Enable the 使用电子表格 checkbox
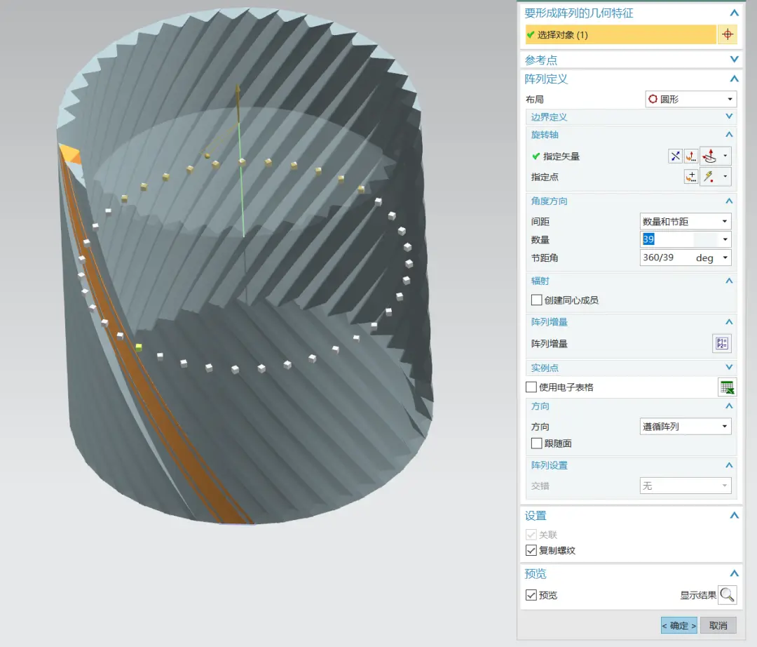This screenshot has width=757, height=647. click(x=531, y=387)
